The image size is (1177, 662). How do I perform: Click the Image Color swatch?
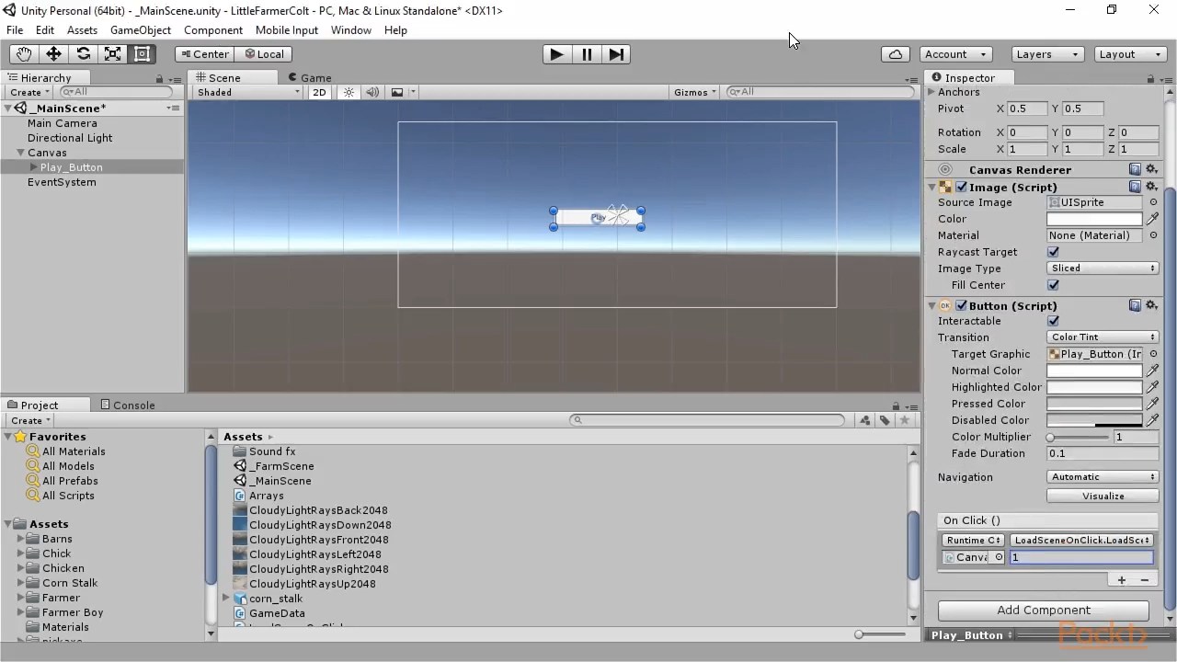[1094, 219]
